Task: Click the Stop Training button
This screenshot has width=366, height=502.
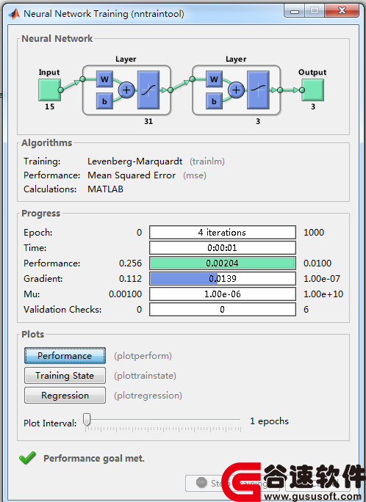Action: tap(232, 483)
